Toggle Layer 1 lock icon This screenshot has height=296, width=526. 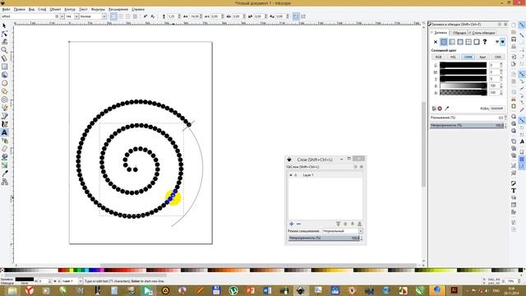(x=296, y=175)
